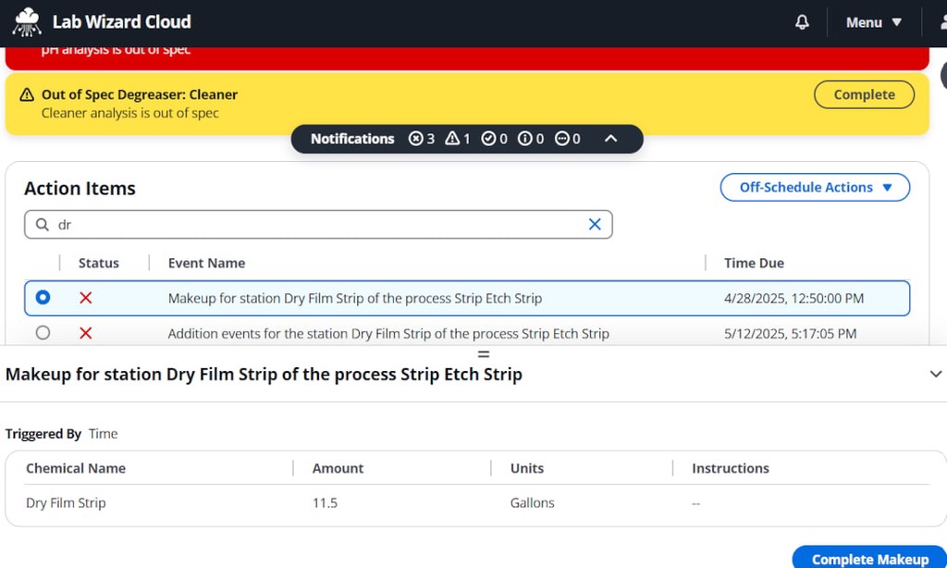947x568 pixels.
Task: Click Complete on the Degreaser Cleaner alert
Action: point(864,95)
